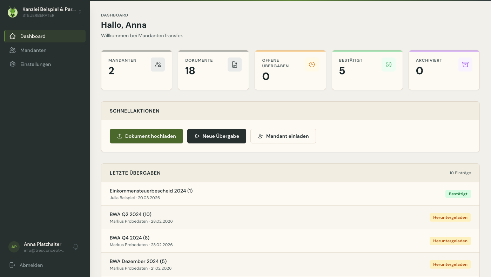
Task: Click the upload icon in Dokument hochladen
Action: pyautogui.click(x=120, y=136)
